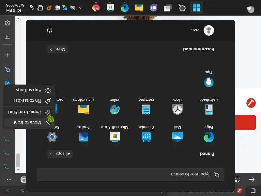261x196 pixels.
Task: Open File Explorer on the taskbar
Action: pyautogui.click(x=139, y=8)
